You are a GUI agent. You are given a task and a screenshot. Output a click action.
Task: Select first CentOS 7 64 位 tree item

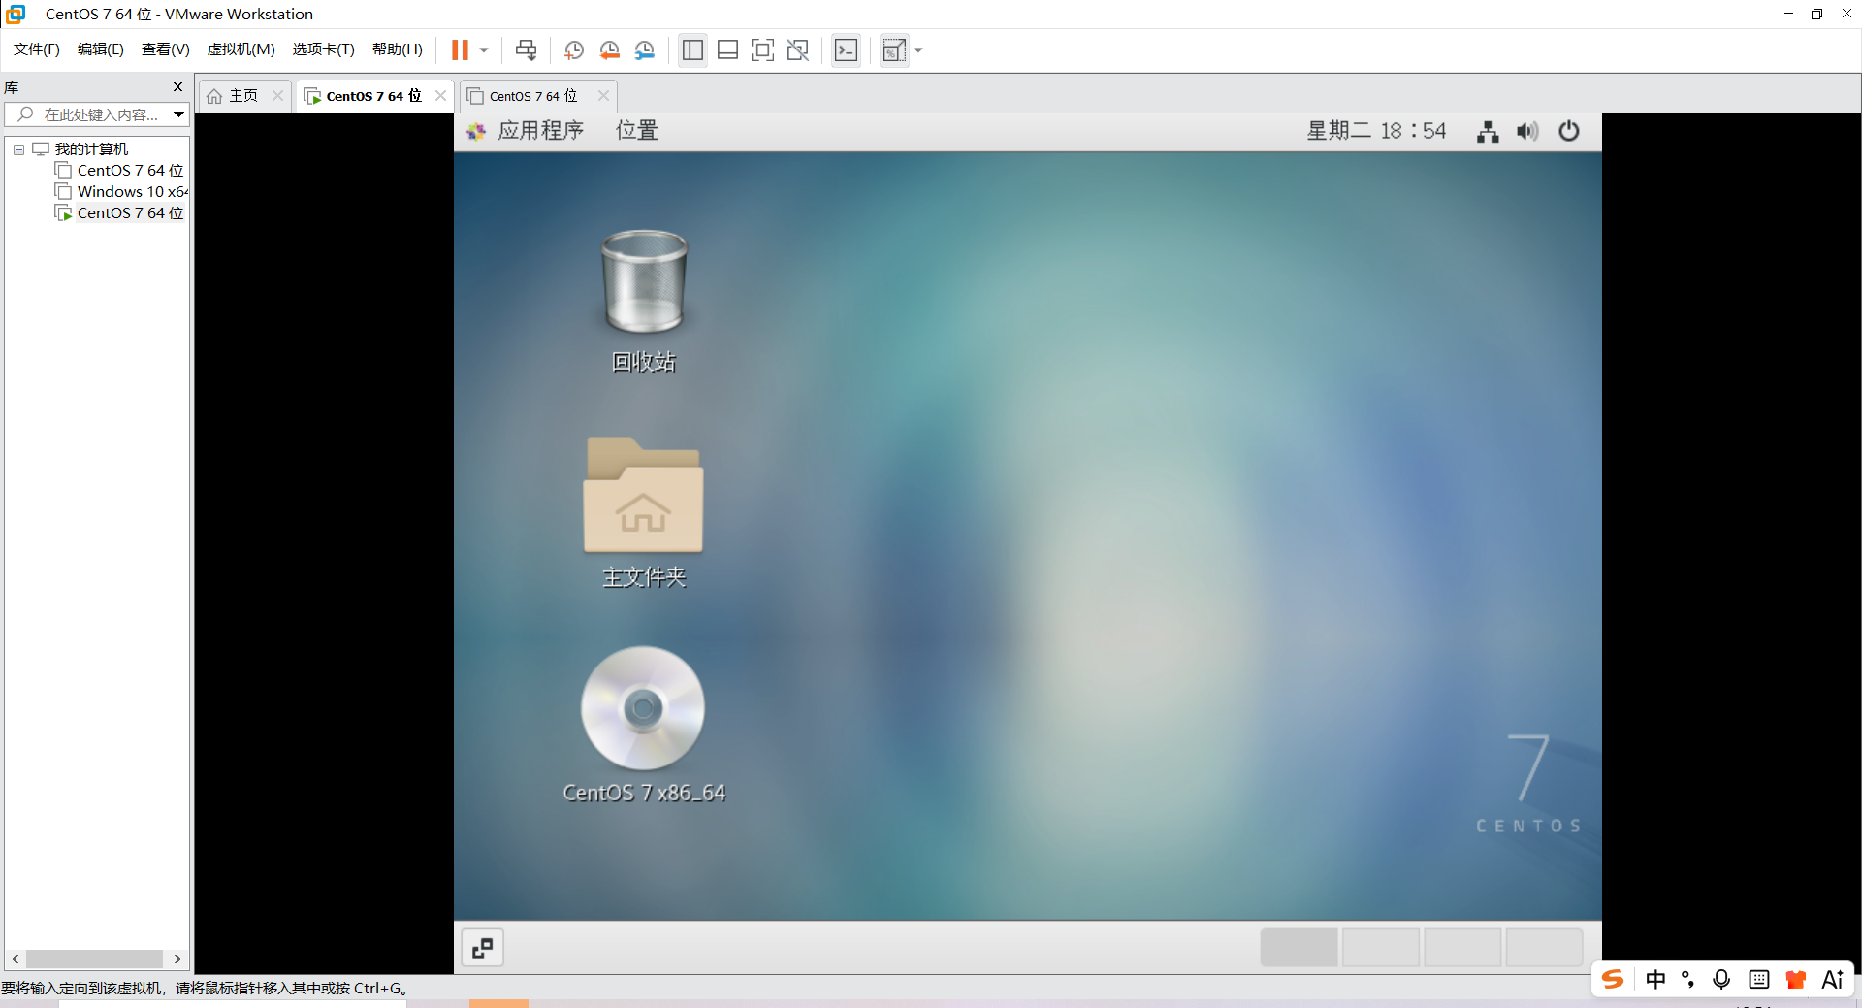(130, 171)
